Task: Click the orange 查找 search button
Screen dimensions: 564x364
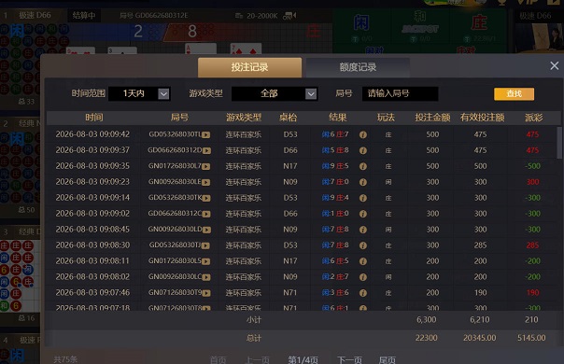Action: click(514, 94)
